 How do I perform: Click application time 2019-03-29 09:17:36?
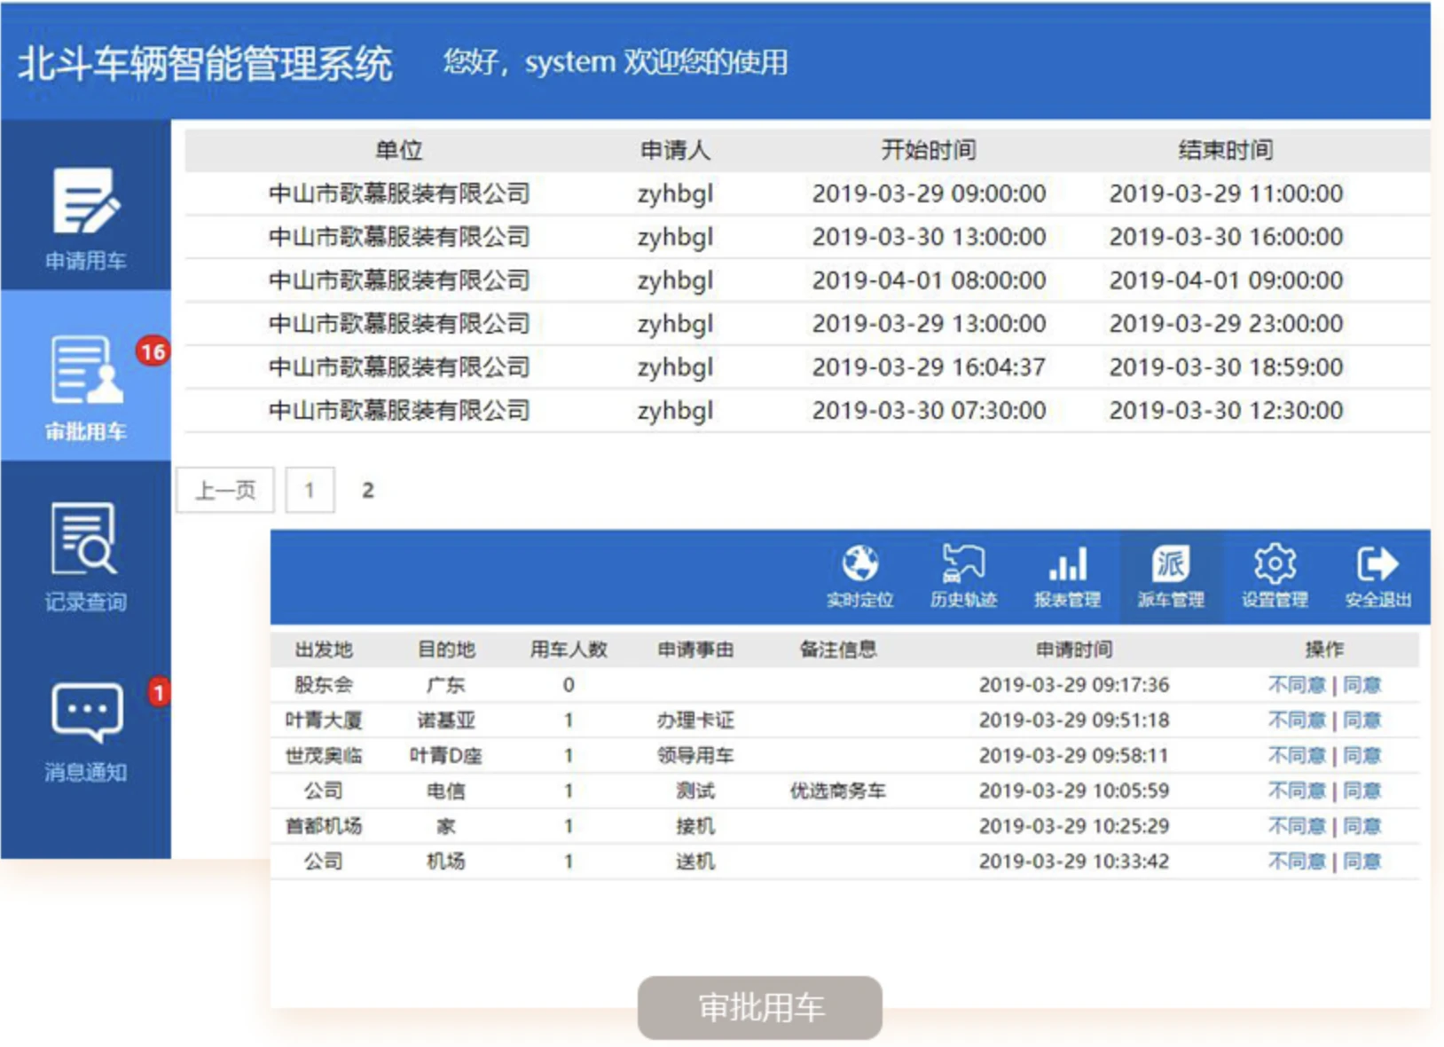[x=1074, y=685]
